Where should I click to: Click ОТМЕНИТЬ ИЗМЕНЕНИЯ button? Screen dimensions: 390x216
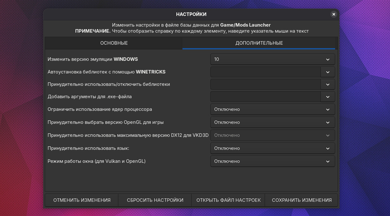[82, 200]
